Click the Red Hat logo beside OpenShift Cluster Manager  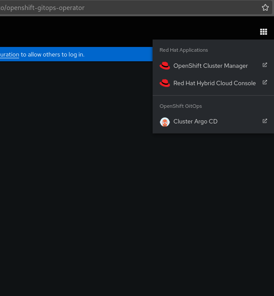[x=165, y=66]
